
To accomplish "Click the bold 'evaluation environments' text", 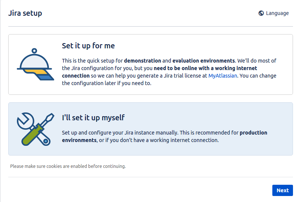I will (x=204, y=61).
